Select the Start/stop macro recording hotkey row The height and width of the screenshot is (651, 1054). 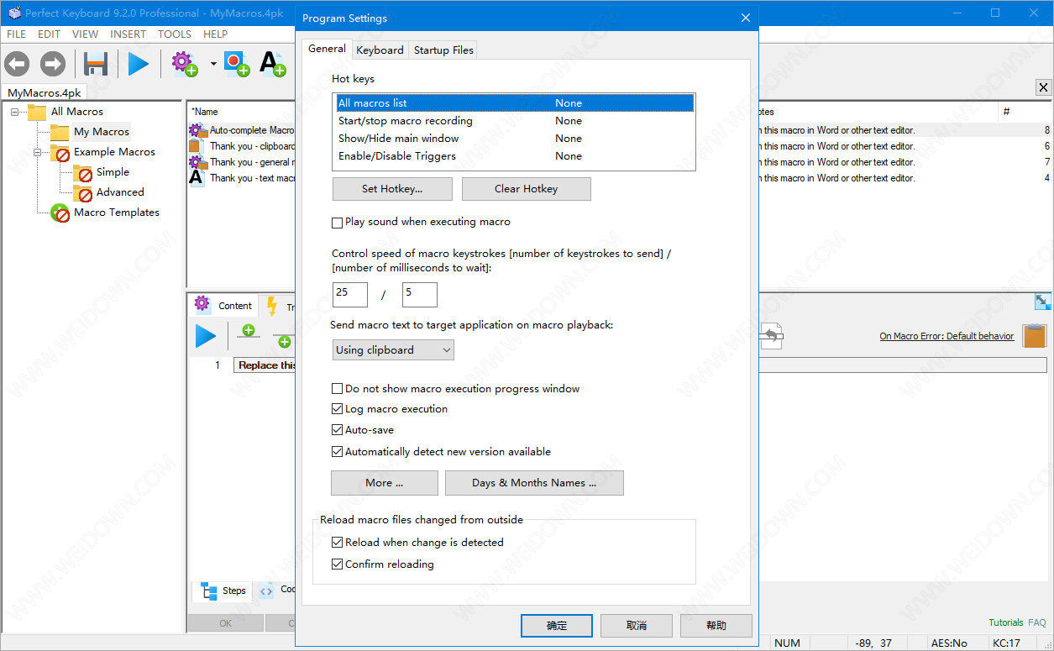pos(514,121)
